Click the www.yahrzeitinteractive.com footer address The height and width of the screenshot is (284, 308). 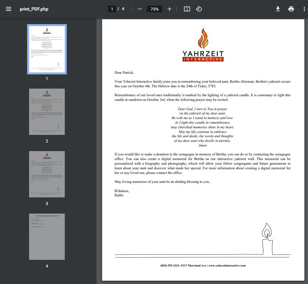point(227,265)
